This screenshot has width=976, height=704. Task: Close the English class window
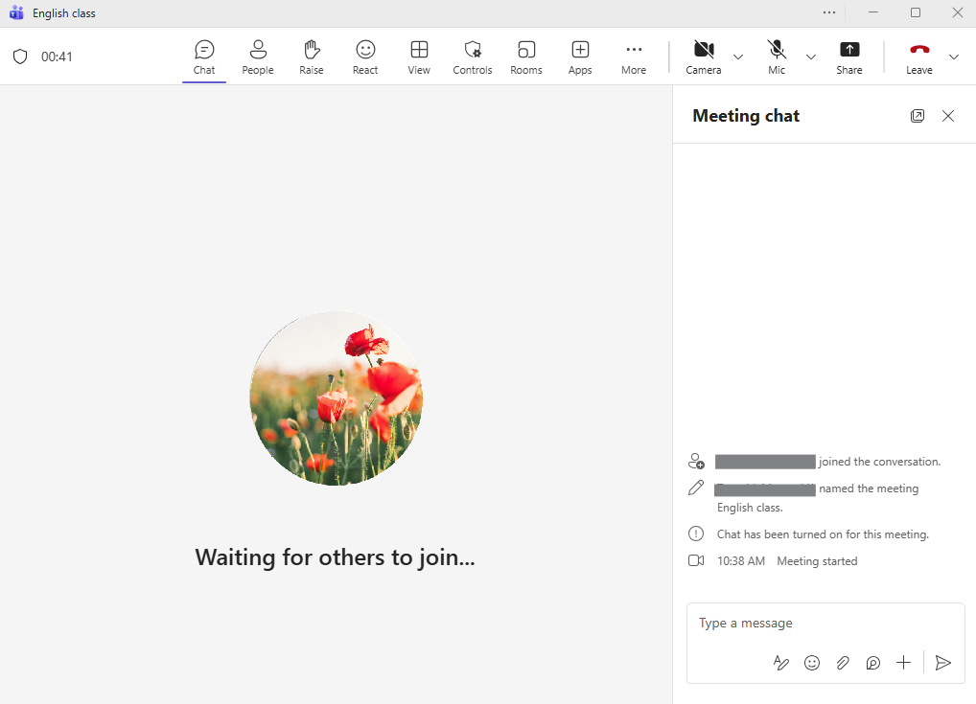click(958, 12)
